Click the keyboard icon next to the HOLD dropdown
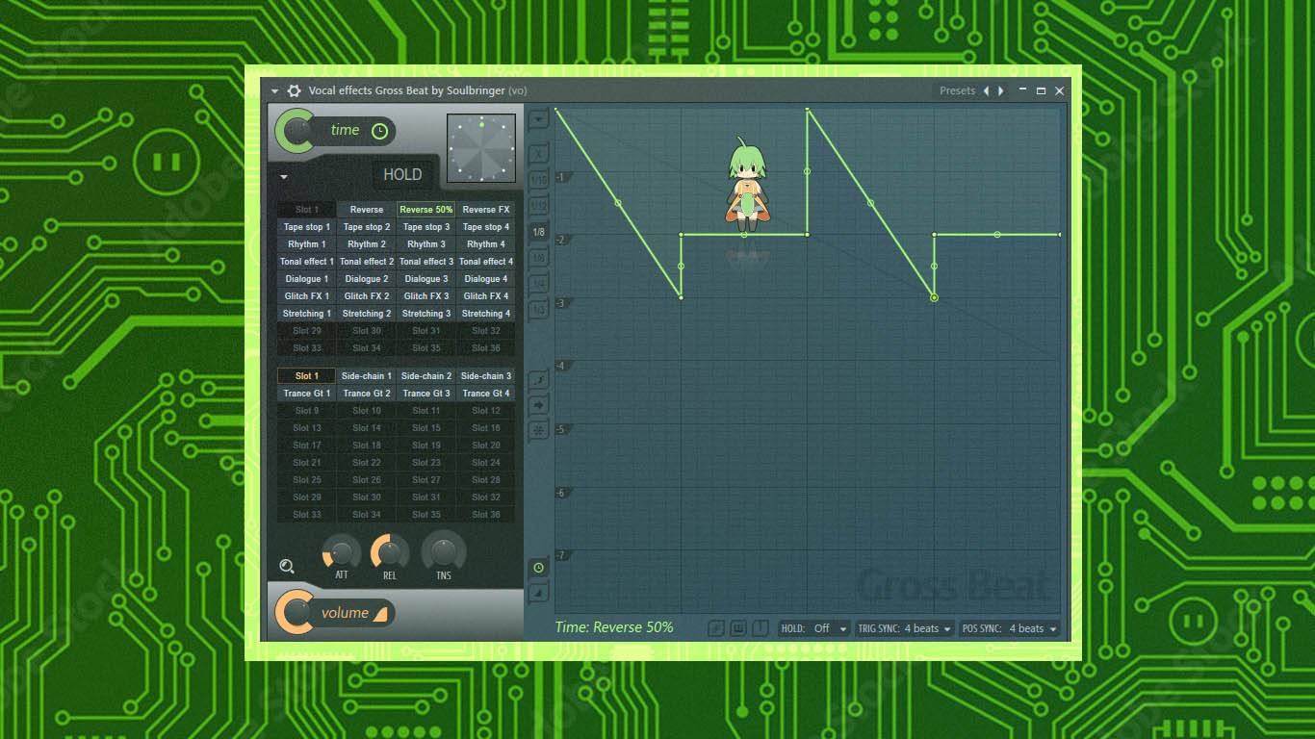 [x=738, y=628]
